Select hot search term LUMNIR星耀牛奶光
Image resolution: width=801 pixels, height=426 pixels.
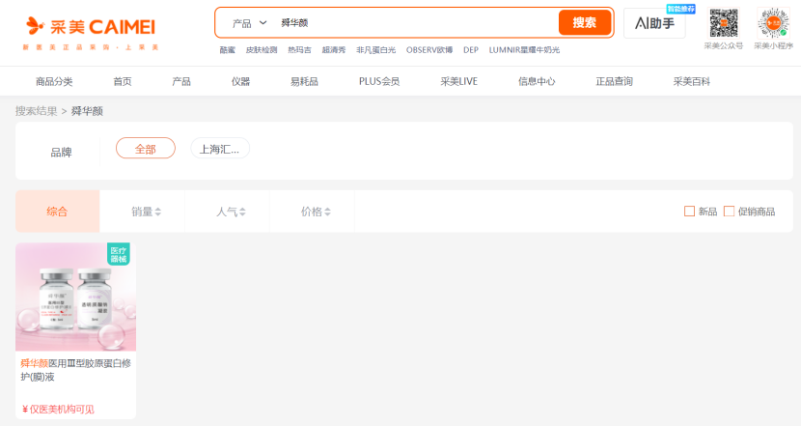click(x=524, y=50)
